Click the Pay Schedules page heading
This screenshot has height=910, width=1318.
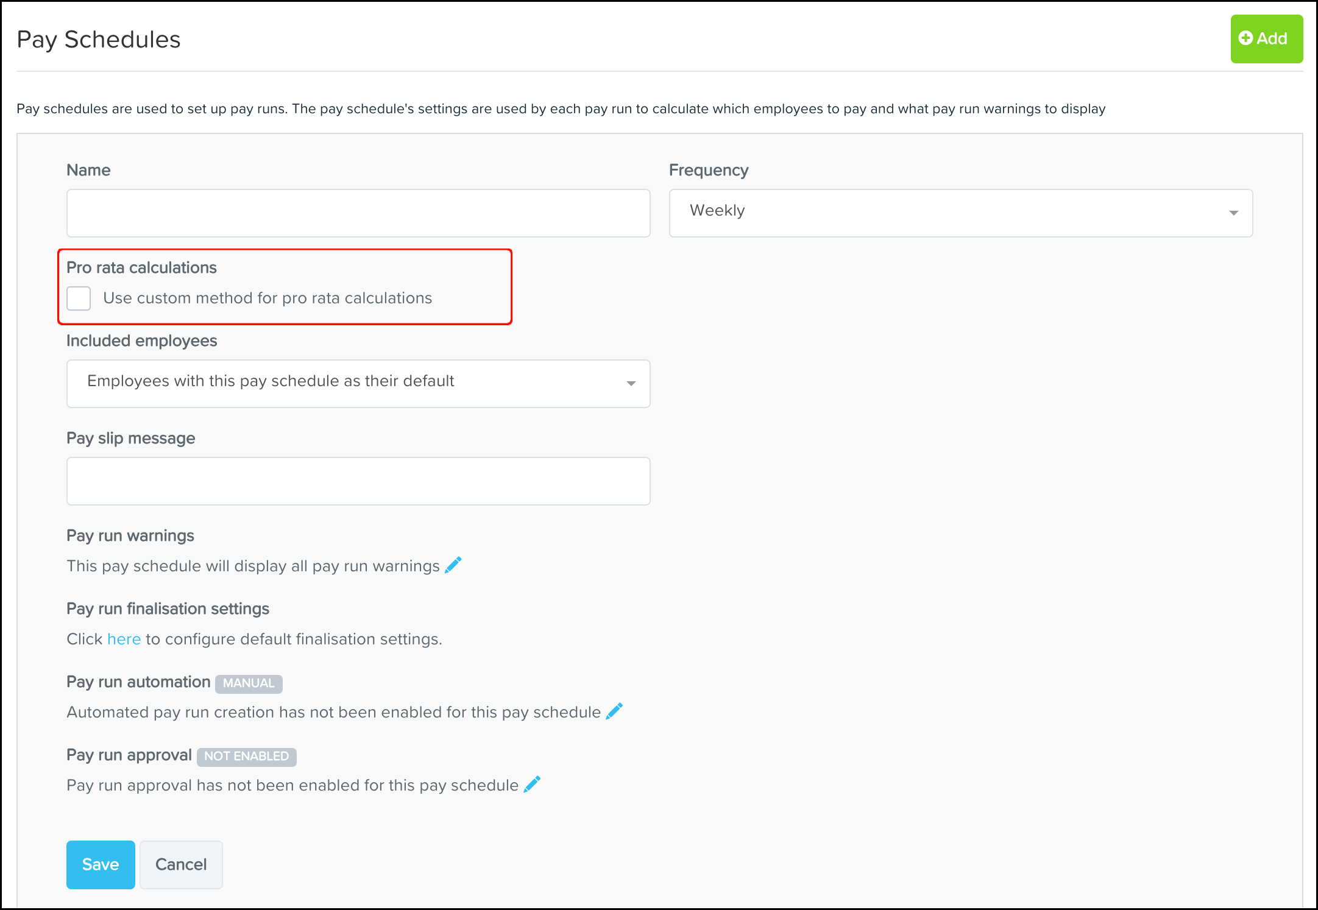[x=99, y=40]
